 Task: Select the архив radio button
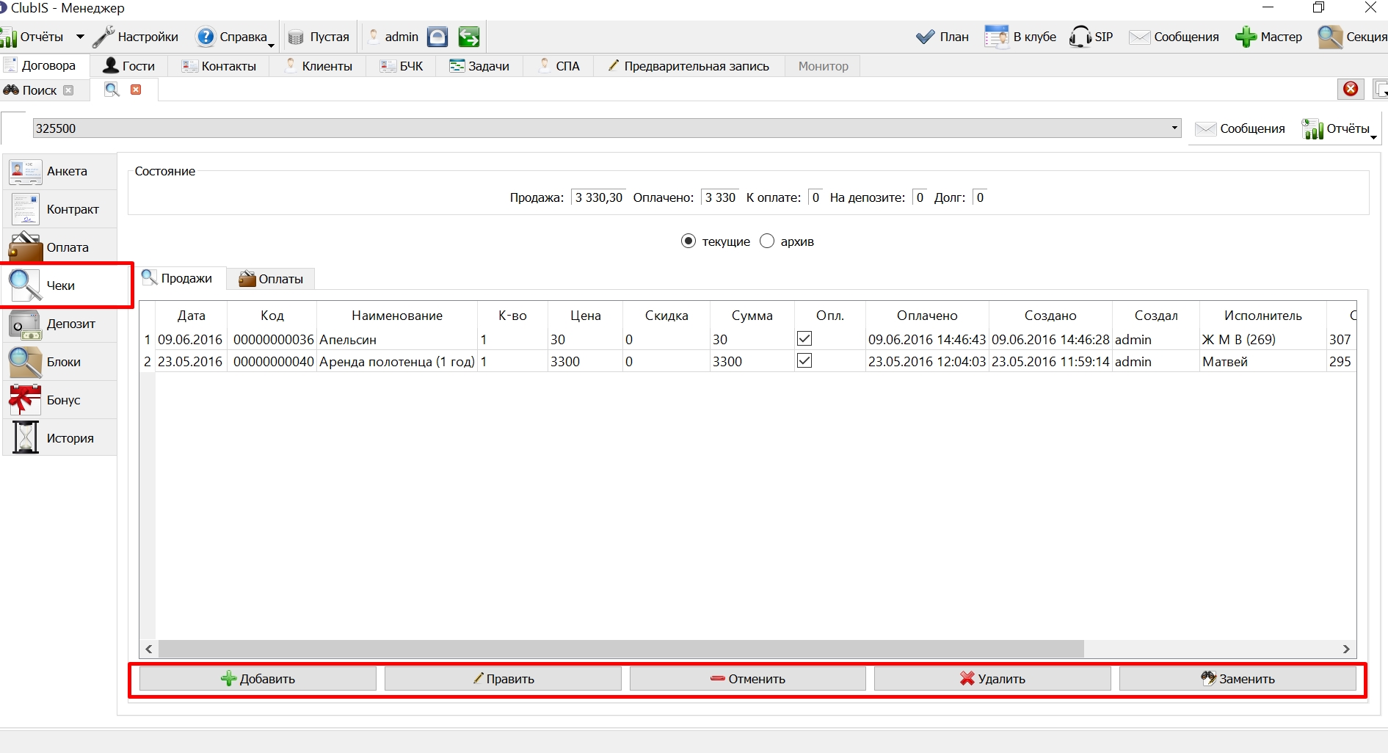(767, 241)
